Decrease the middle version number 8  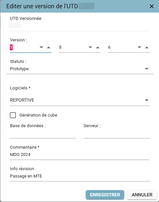(90, 47)
